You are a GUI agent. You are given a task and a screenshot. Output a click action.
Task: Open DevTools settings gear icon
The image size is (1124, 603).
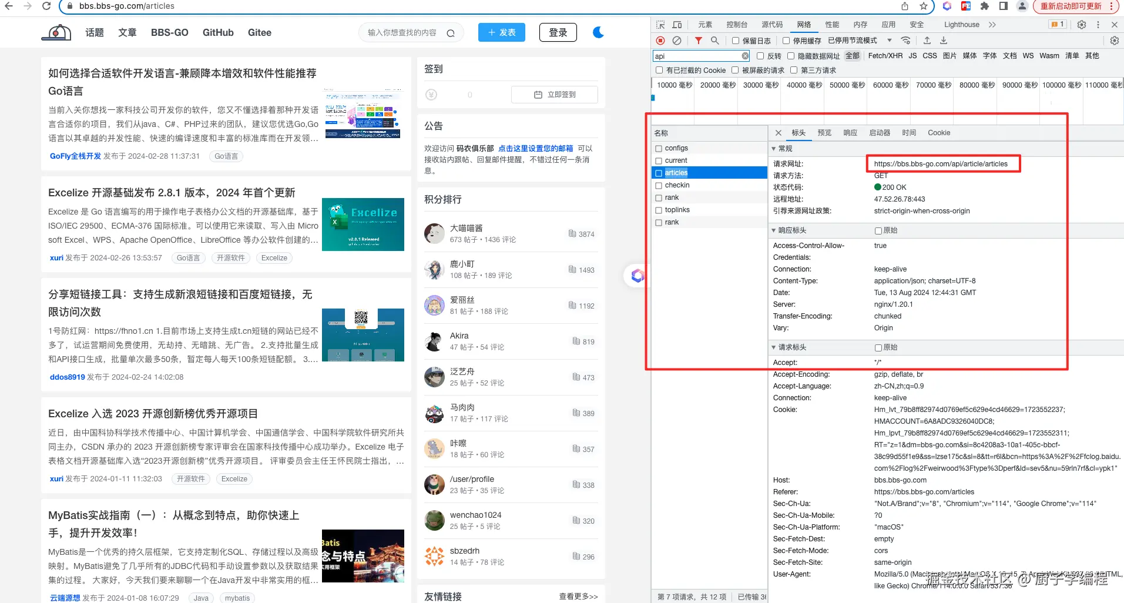[1082, 24]
